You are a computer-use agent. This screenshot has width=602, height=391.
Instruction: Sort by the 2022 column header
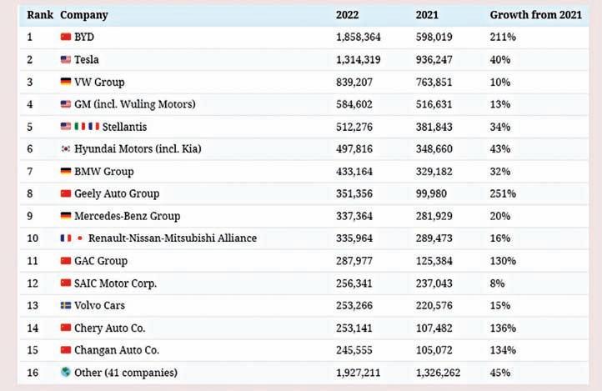(347, 15)
